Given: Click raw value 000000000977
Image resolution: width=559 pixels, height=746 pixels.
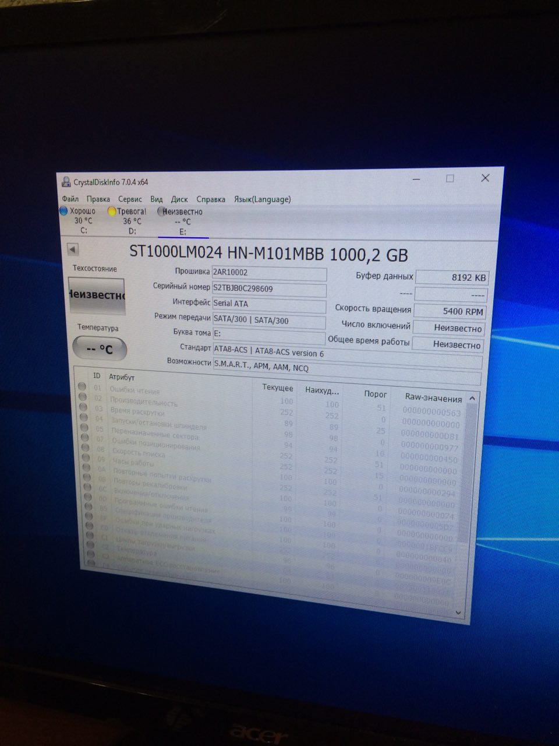Looking at the screenshot, I should click(x=430, y=447).
